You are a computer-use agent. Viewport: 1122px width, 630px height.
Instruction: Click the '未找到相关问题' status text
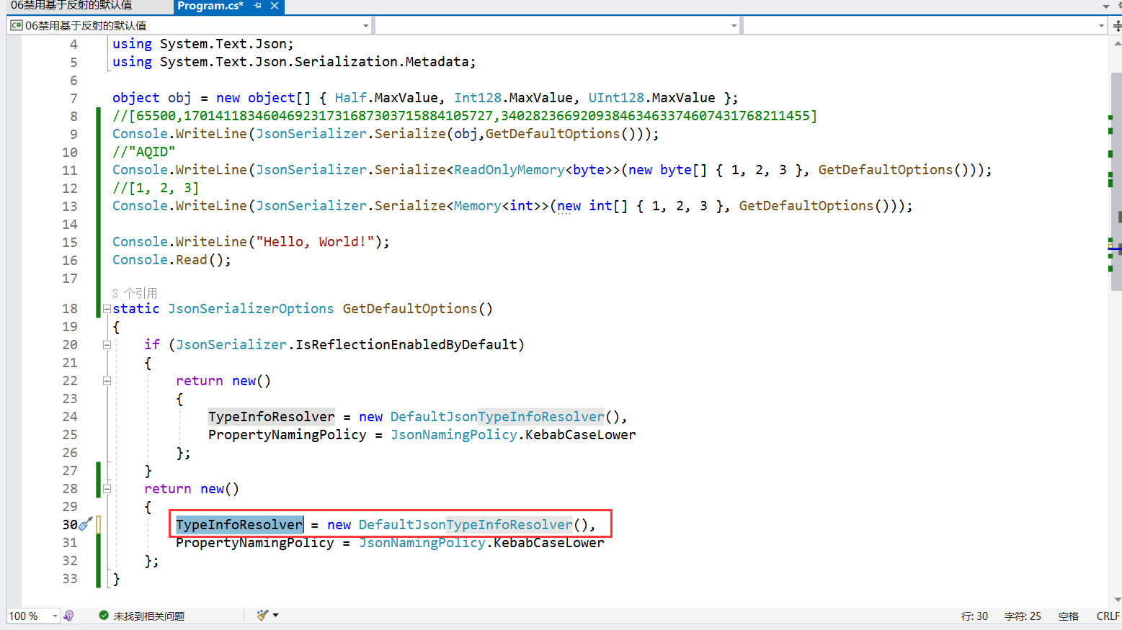click(x=149, y=616)
